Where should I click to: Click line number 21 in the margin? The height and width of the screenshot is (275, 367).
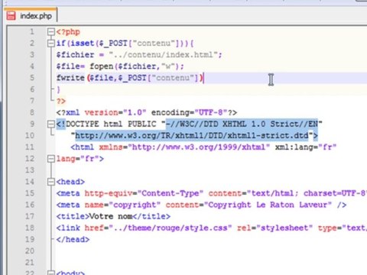(x=30, y=262)
